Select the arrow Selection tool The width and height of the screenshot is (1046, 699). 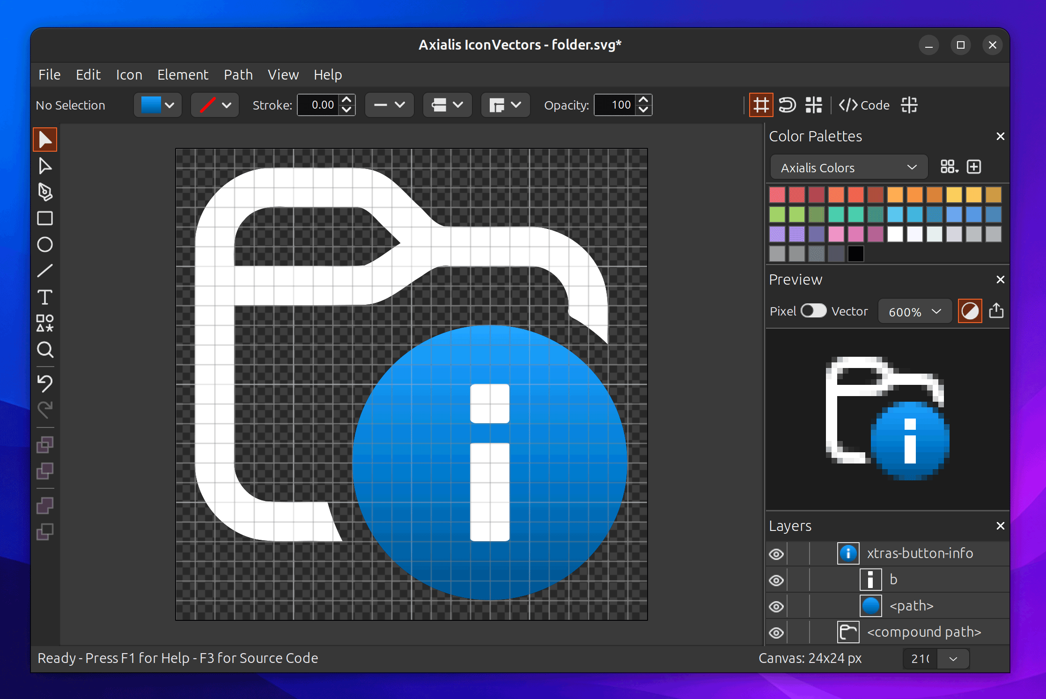[x=45, y=140]
